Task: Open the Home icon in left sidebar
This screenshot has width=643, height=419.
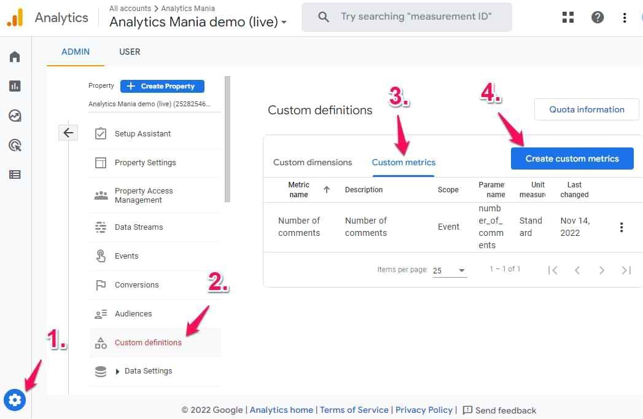Action: pos(15,57)
